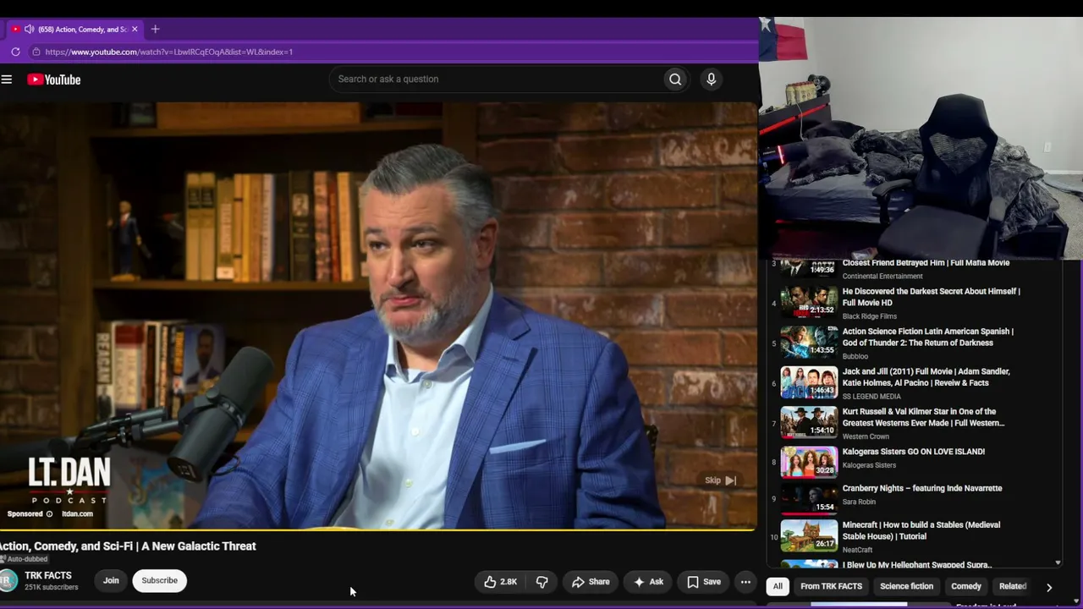Open the TRK FACTS channel name link

click(48, 575)
